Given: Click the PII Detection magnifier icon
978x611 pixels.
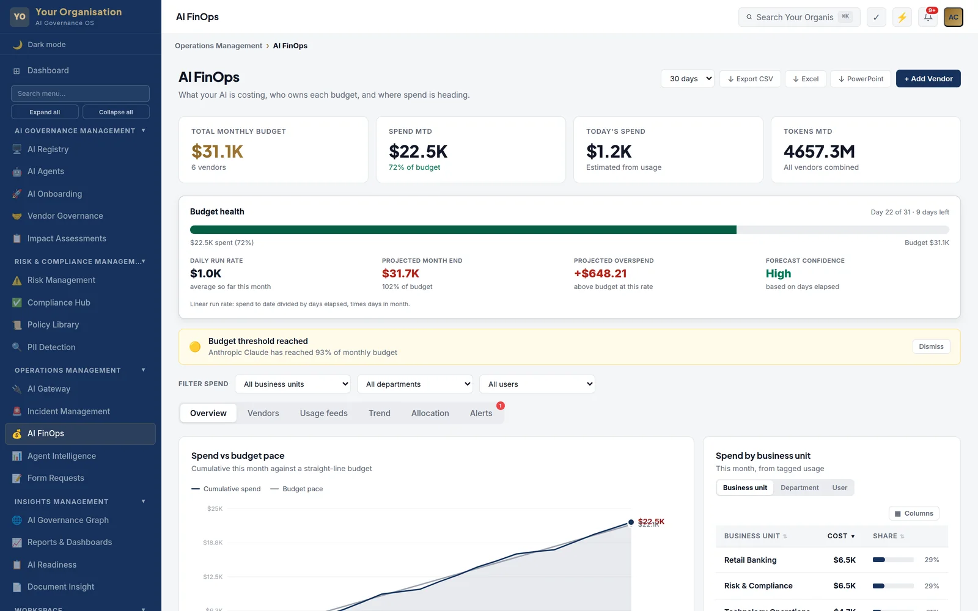Looking at the screenshot, I should click(17, 347).
